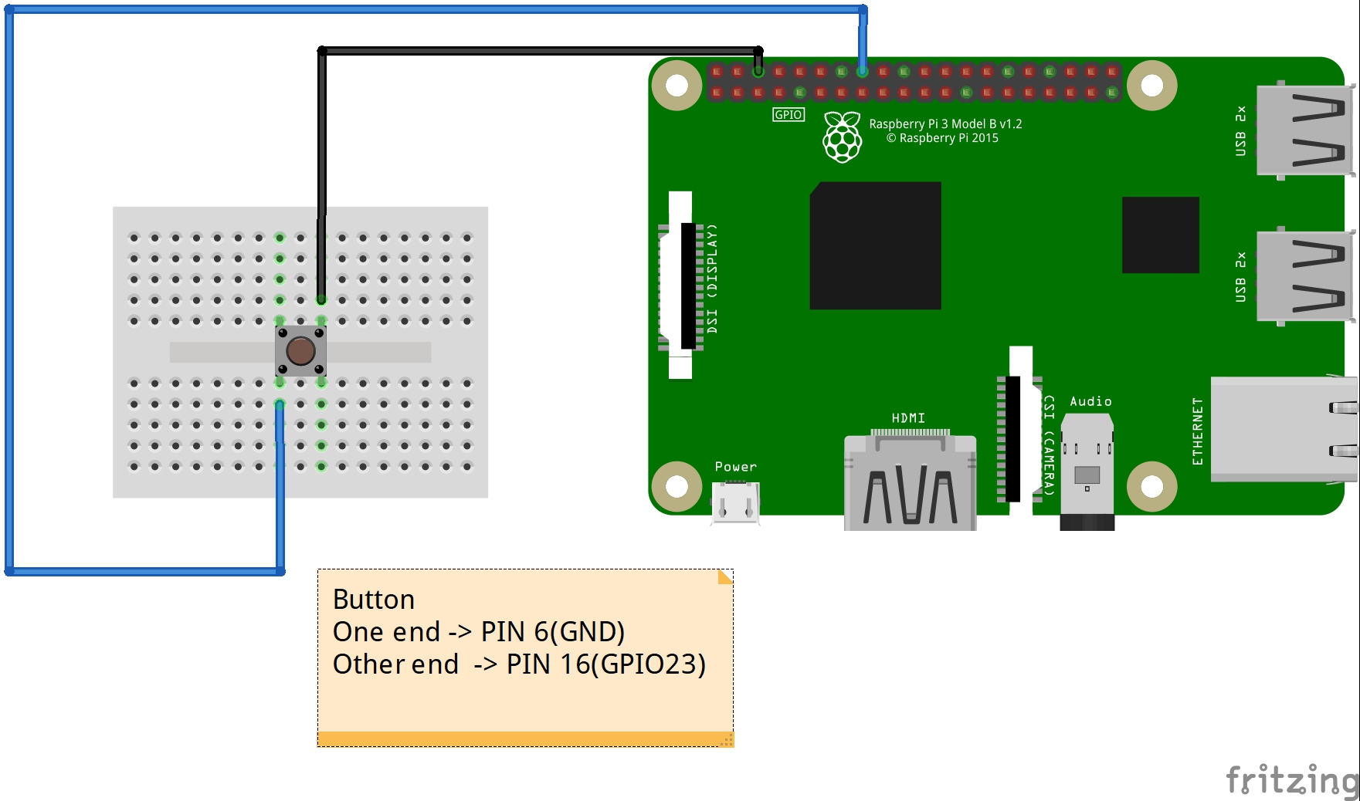Click the Raspberry Pi logo on the board
Screen dimensions: 1360x801
point(842,137)
